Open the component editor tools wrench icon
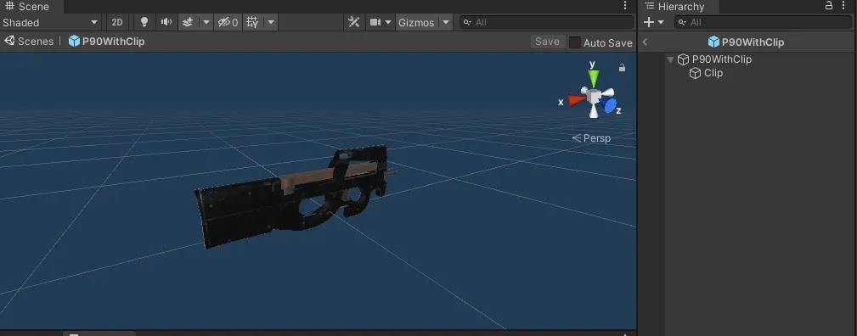This screenshot has width=857, height=336. coord(354,22)
